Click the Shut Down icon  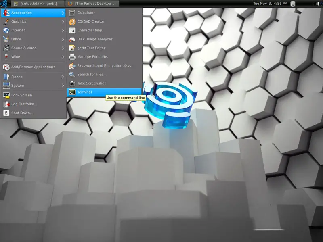click(6, 113)
